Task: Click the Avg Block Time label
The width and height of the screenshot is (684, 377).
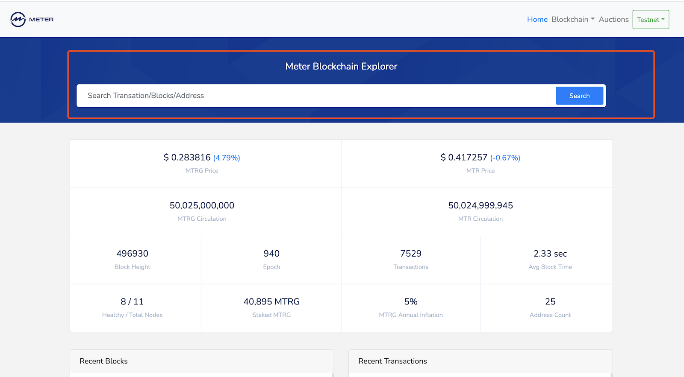Action: tap(550, 267)
